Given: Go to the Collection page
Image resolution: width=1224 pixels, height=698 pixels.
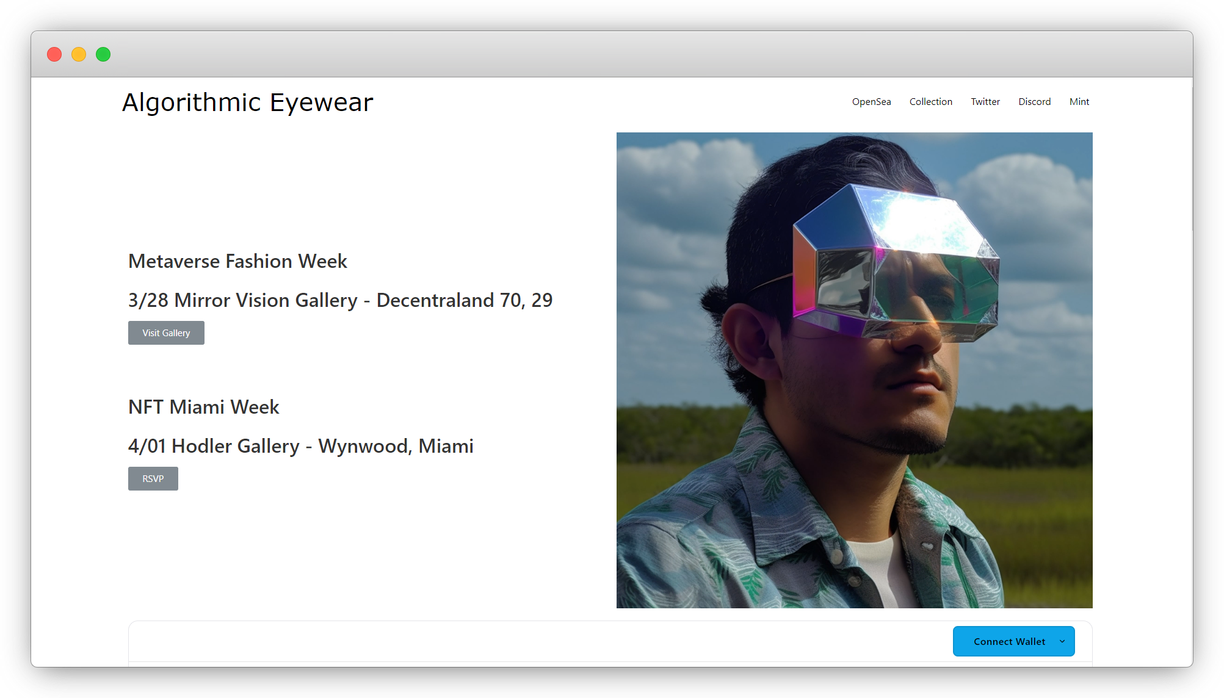Looking at the screenshot, I should click(930, 102).
